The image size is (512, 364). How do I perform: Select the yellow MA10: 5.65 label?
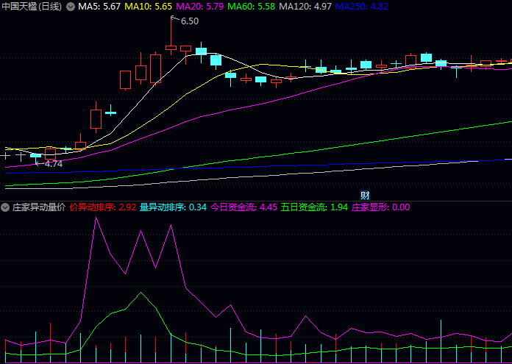[149, 7]
